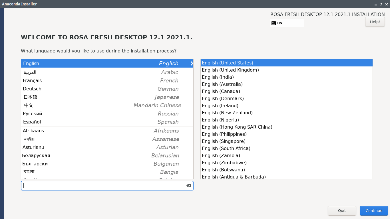Viewport: 390px width, 219px height.
Task: Select English (Philippines) locale
Action: point(287,134)
